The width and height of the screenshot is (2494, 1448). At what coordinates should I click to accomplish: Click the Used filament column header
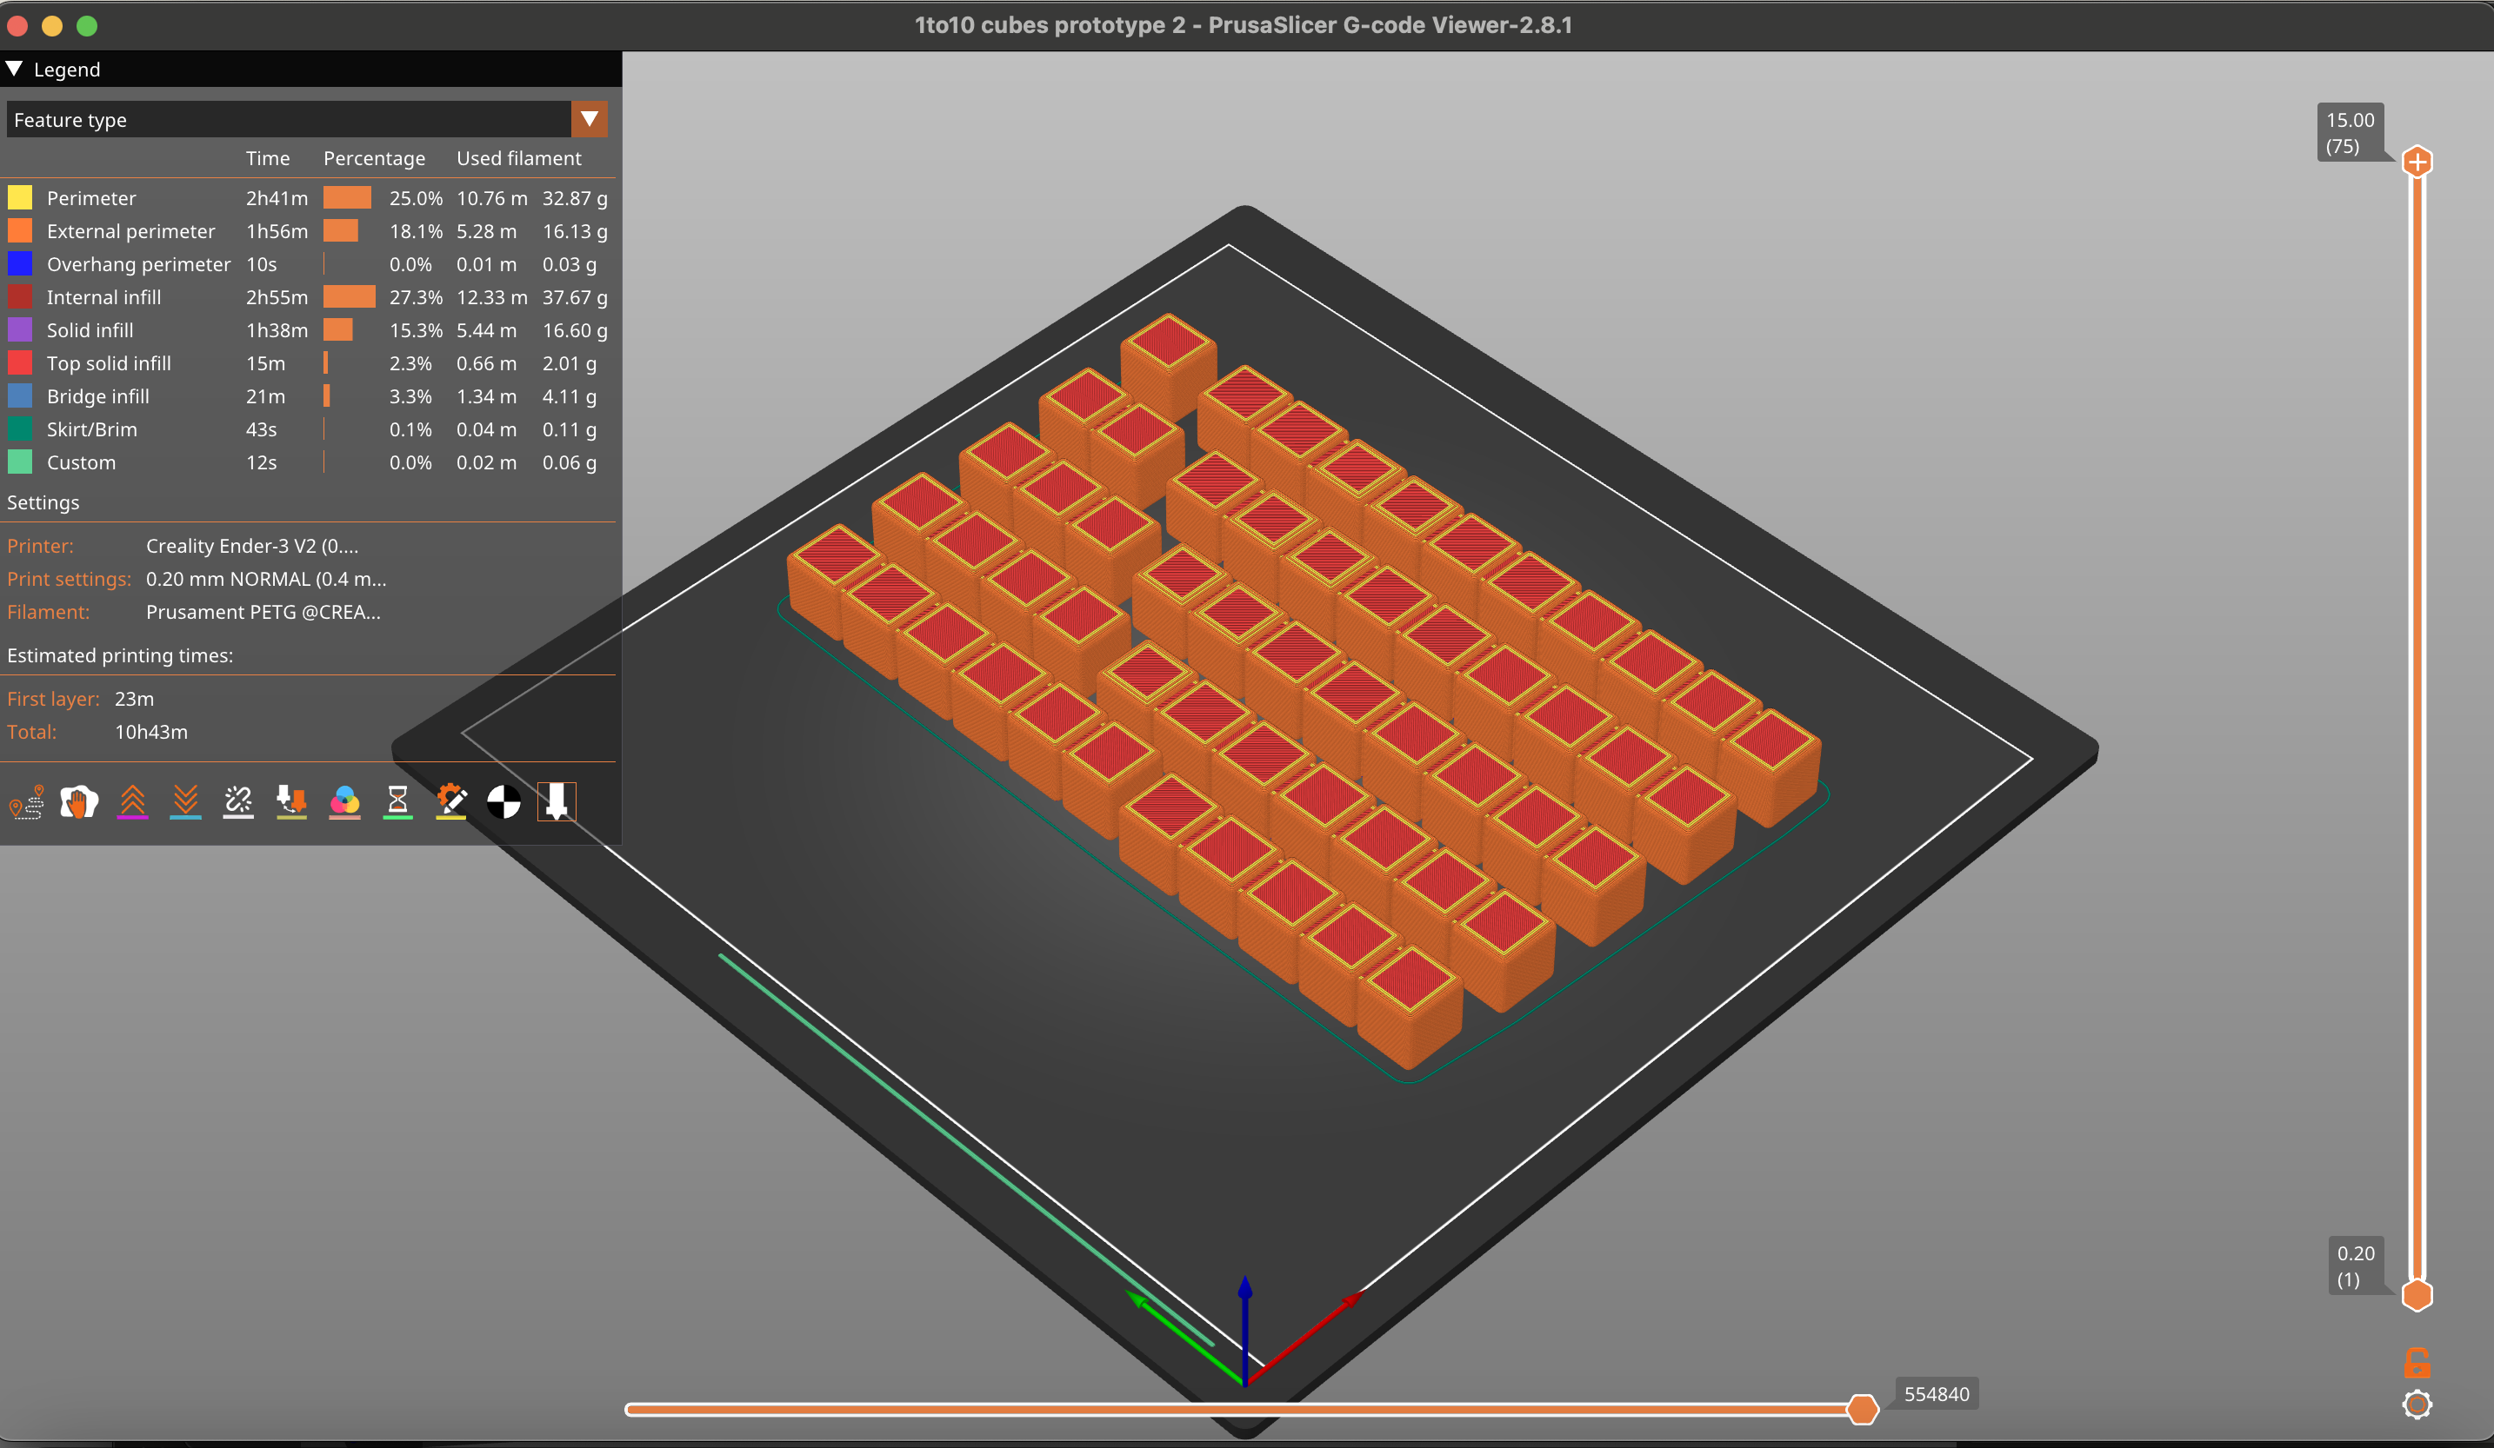pos(518,158)
